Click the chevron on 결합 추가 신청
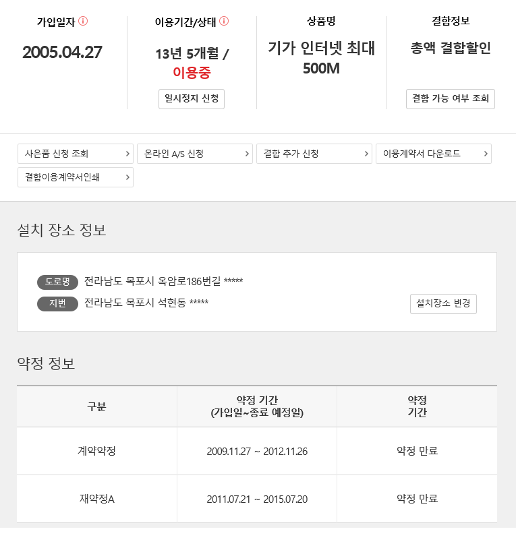Screen dimensions: 516x550 click(366, 154)
